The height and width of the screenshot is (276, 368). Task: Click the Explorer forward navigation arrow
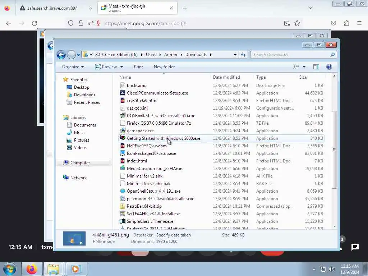[71, 55]
